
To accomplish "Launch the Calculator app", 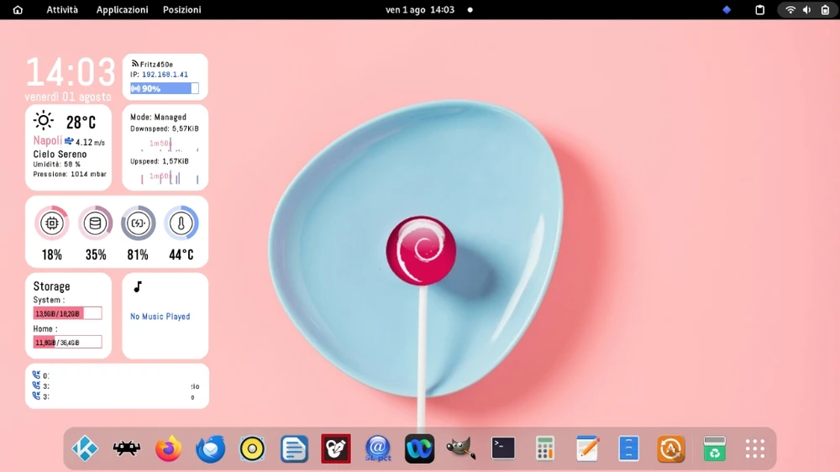I will [545, 448].
